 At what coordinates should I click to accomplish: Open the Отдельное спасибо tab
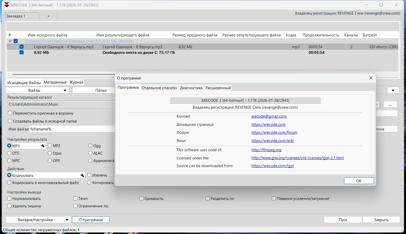[x=159, y=88]
